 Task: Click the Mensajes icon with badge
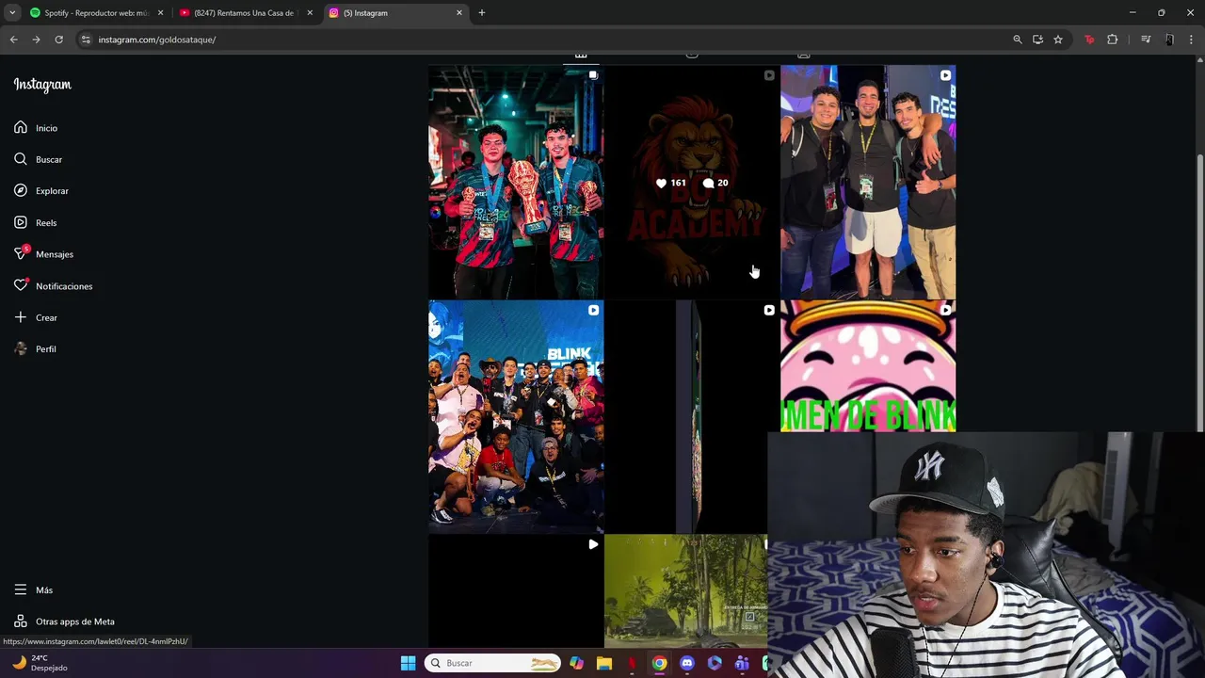(x=21, y=253)
